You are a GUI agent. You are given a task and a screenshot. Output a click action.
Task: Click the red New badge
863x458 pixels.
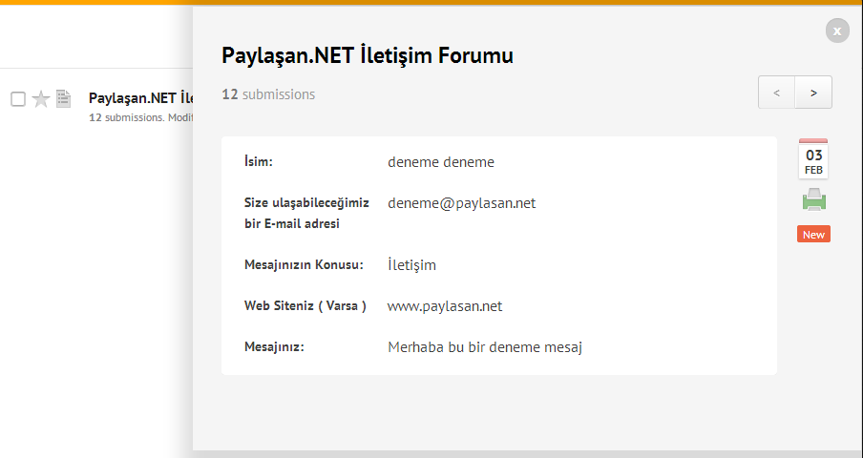(813, 234)
